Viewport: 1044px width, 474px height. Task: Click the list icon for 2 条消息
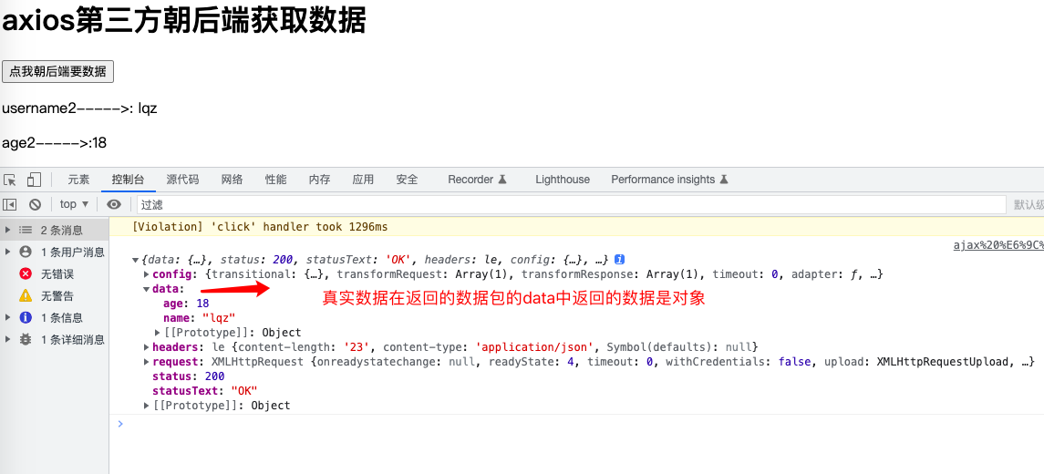26,230
